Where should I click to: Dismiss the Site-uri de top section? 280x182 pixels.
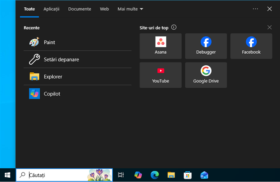(x=270, y=28)
